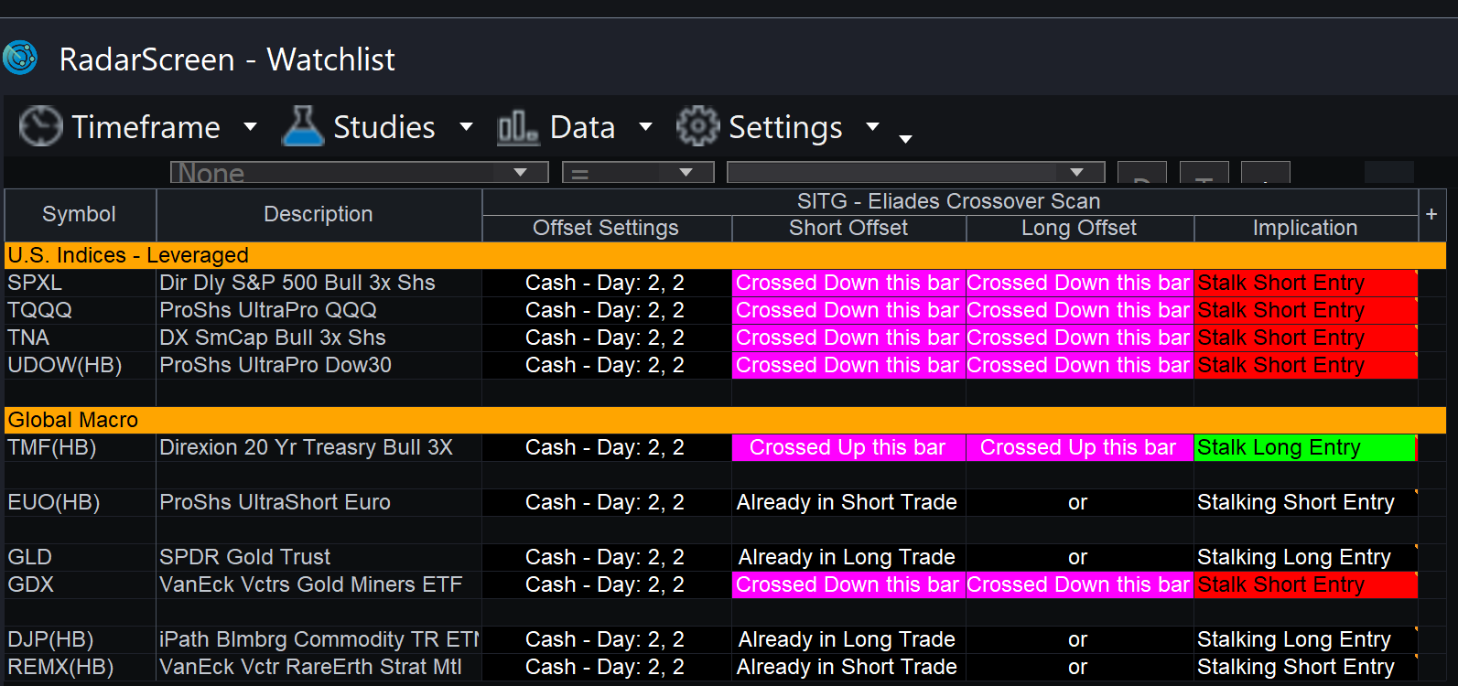The width and height of the screenshot is (1458, 686).
Task: Open the toolbar overflow arrow after Settings
Action: coord(905,139)
